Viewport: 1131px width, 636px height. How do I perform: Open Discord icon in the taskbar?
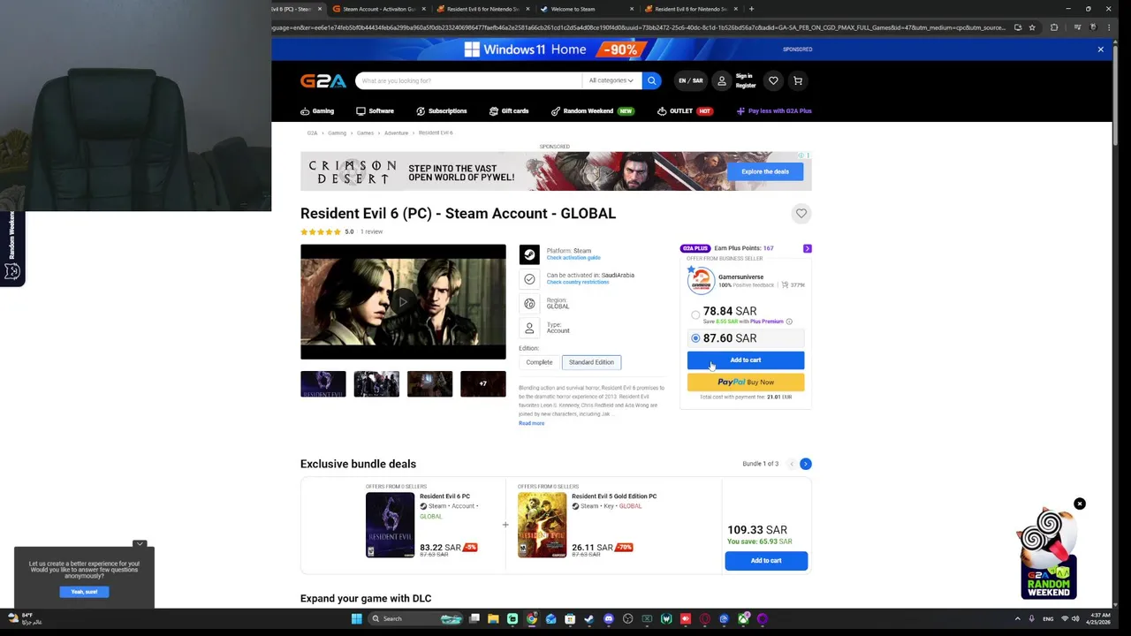[609, 618]
